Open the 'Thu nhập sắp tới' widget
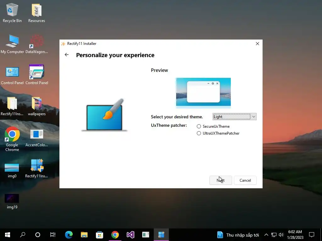322x241 pixels. tap(238, 235)
